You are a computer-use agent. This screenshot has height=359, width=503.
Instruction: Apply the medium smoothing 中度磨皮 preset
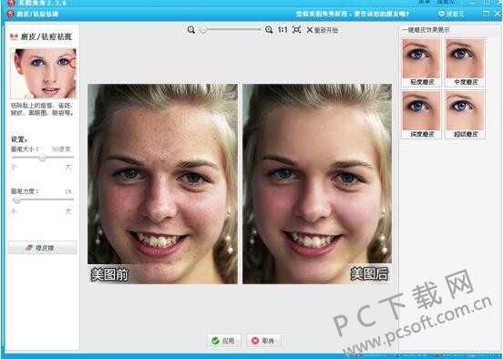(465, 62)
